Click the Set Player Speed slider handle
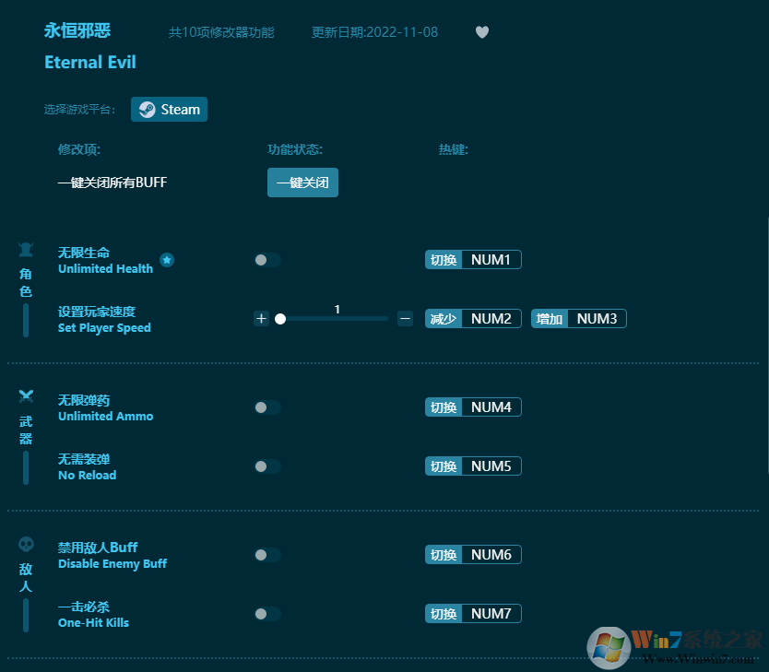 click(x=280, y=319)
